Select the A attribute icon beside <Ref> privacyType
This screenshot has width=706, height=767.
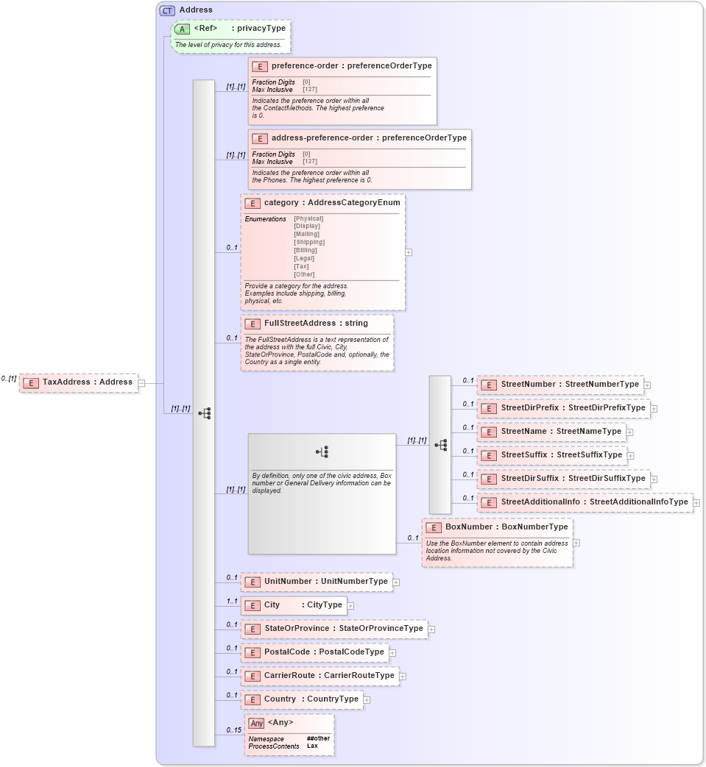click(183, 29)
